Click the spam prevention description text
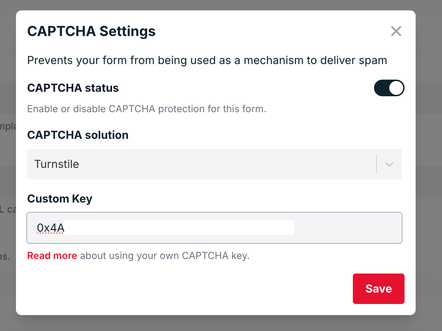Viewport: 442px width, 331px height. coord(207,60)
